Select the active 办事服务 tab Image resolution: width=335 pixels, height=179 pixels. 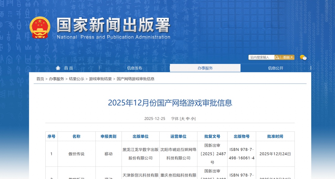pyautogui.click(x=205, y=68)
